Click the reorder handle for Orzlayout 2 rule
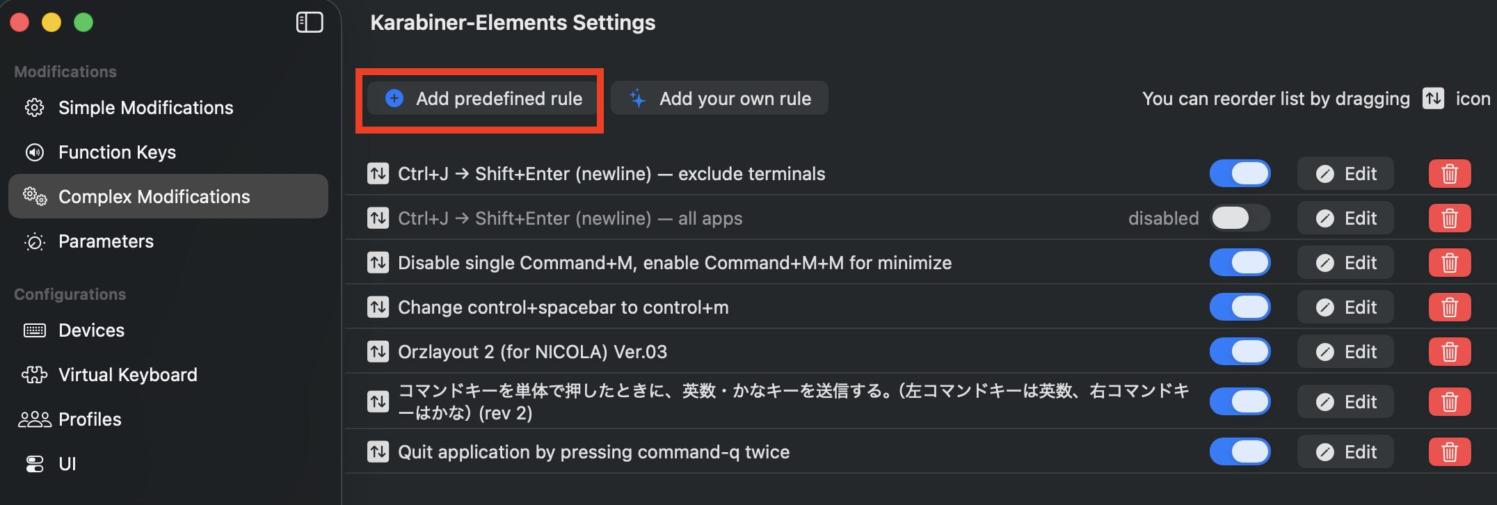1497x505 pixels. coord(378,352)
